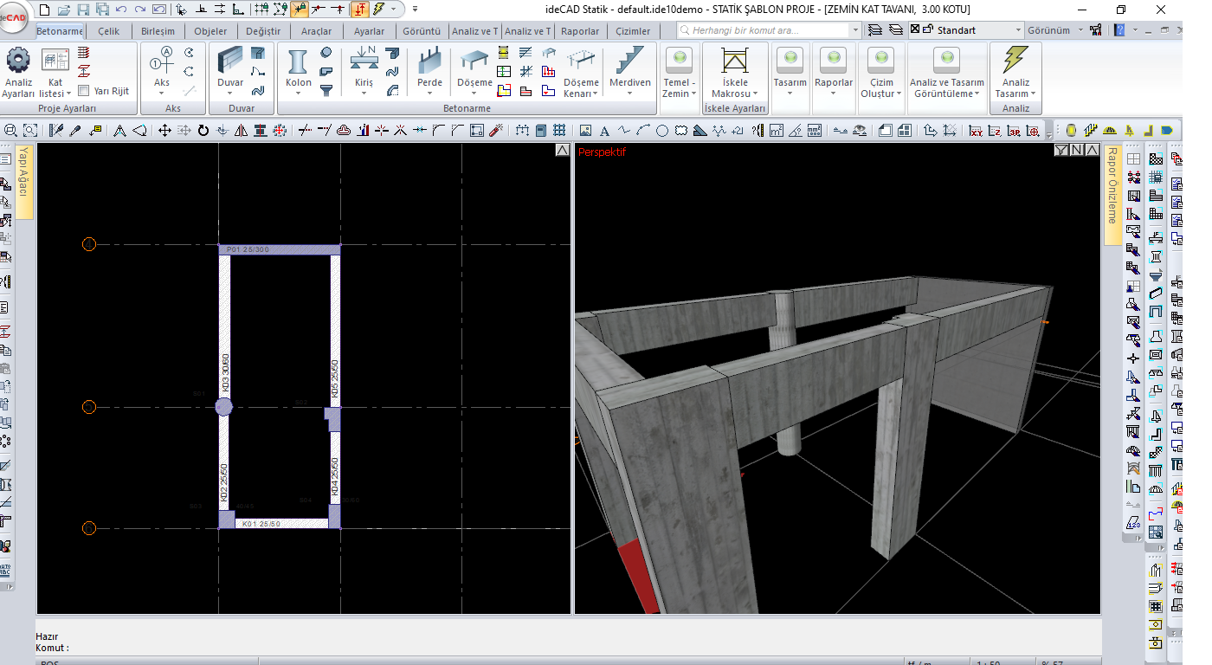
Task: Toggle Analiz ve Tasarım Görüntüleme indicator
Action: tap(946, 59)
